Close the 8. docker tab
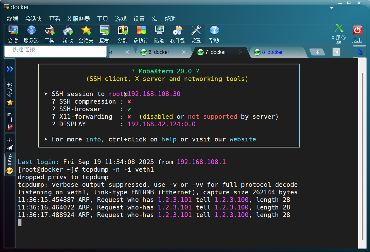This screenshot has height=252, width=370. [297, 52]
